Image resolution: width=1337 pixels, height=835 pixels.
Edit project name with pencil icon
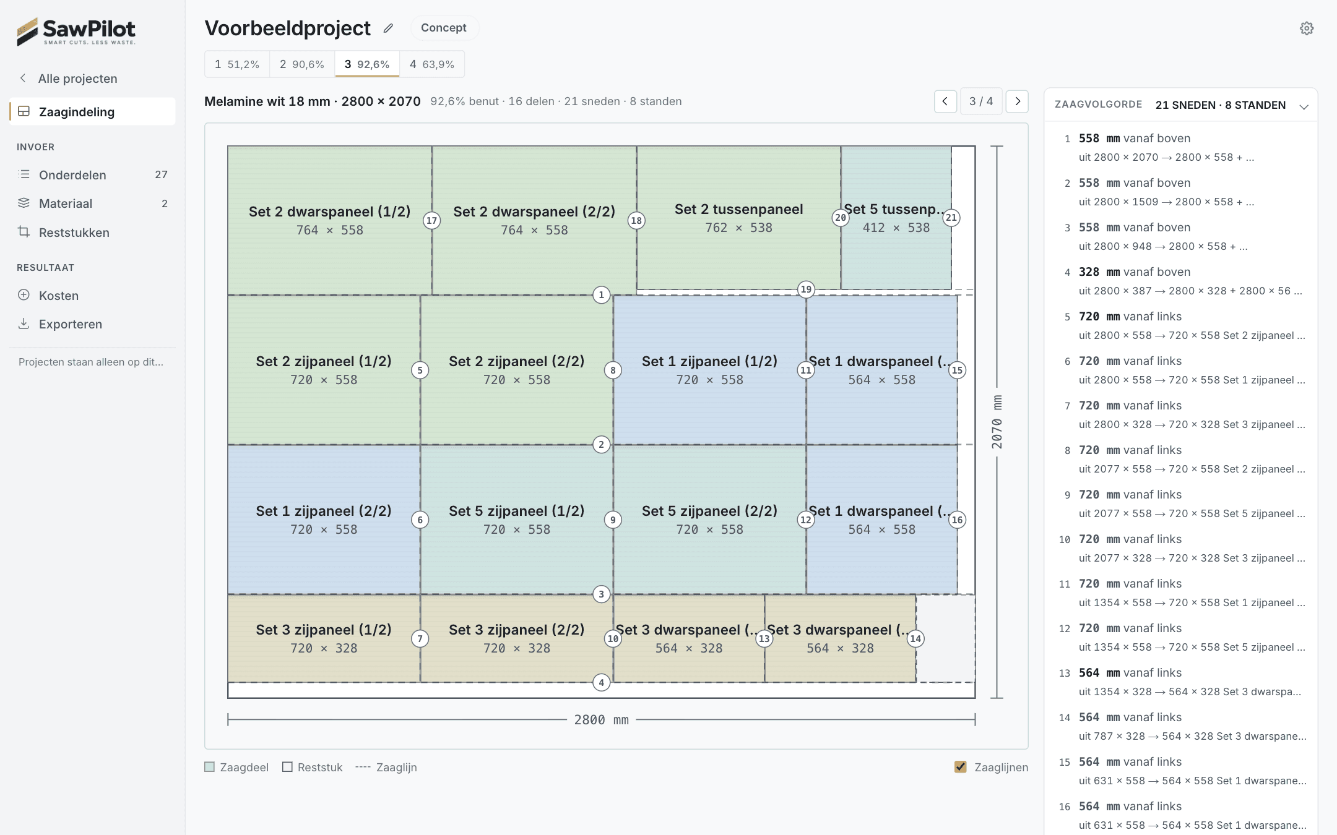pos(388,28)
